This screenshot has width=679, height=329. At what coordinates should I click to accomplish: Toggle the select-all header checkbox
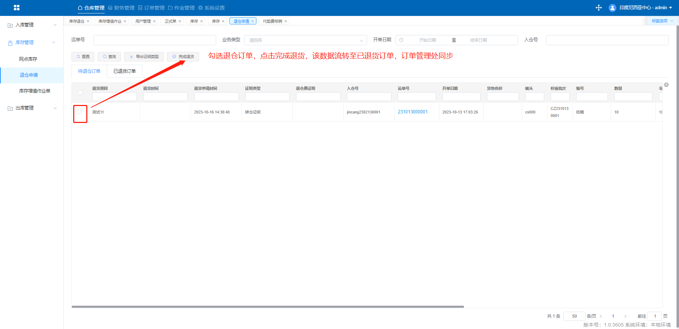click(x=80, y=93)
